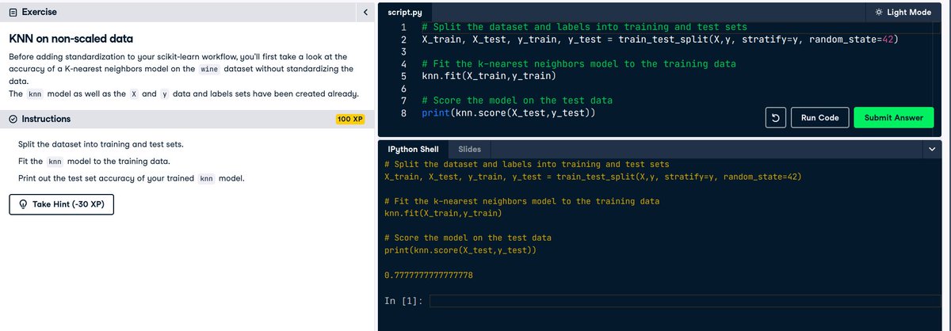Viewport: 951px width, 331px height.
Task: Click the Instructions section header
Action: [186, 119]
